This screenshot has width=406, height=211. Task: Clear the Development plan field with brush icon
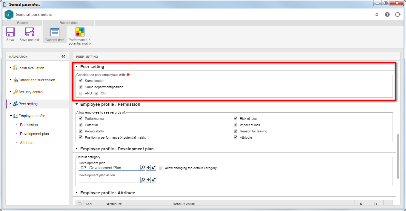(154, 168)
